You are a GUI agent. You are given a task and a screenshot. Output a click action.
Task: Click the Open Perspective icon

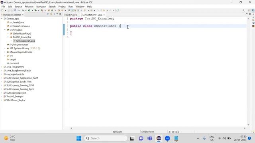coord(249,10)
